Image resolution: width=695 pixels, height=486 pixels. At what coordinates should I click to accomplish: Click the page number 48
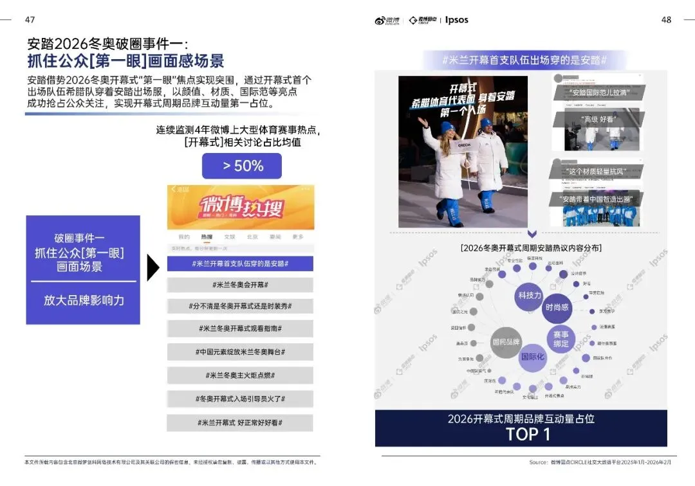[666, 20]
